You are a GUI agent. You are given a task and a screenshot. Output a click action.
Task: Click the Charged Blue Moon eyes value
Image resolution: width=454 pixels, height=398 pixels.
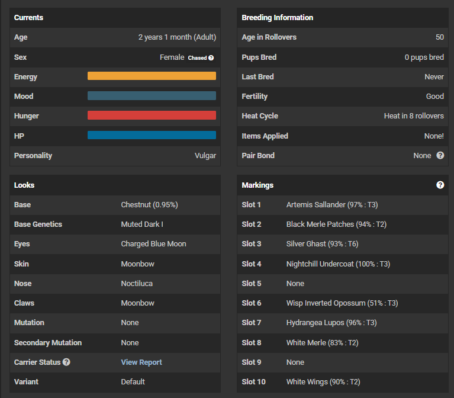pyautogui.click(x=153, y=243)
